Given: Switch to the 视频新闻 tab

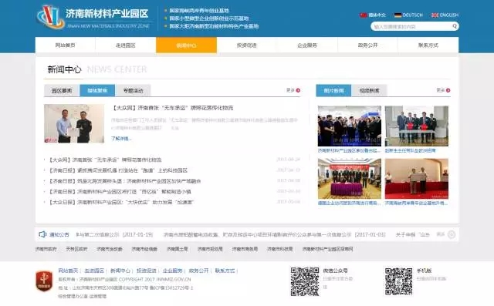Looking at the screenshot, I should (x=369, y=91).
